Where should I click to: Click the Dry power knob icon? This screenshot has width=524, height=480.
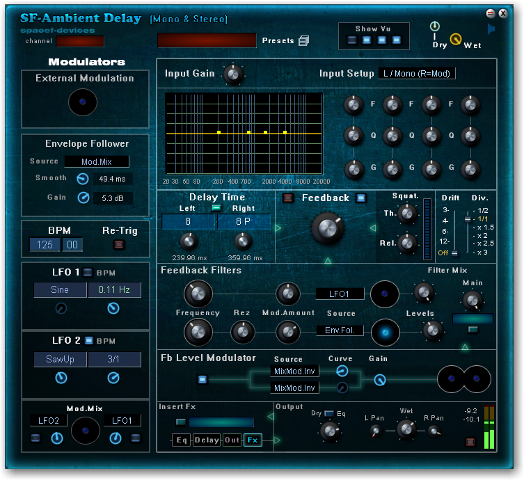(x=434, y=26)
